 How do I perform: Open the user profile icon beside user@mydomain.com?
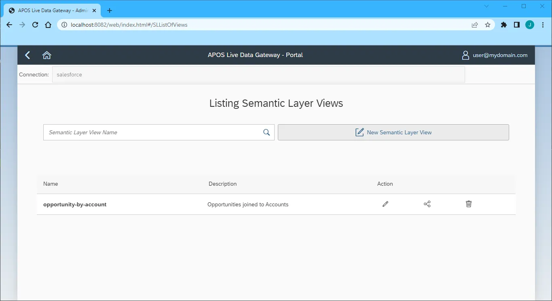tap(465, 55)
